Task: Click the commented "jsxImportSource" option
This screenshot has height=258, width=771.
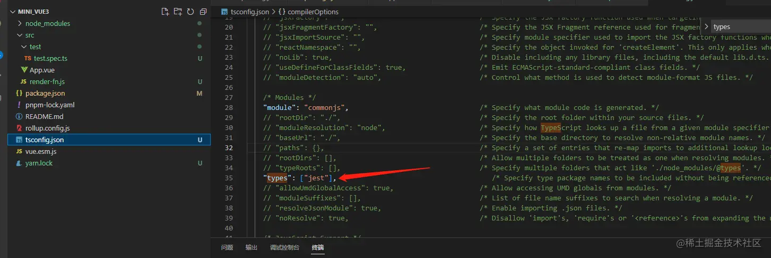Action: click(x=314, y=38)
